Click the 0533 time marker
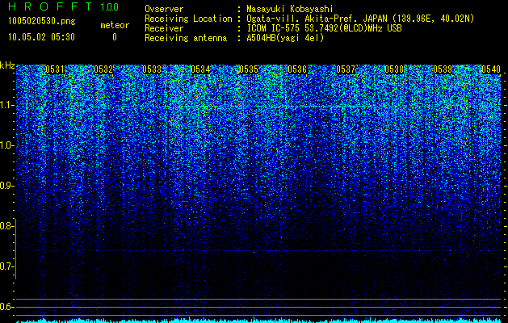Screen dimensions: 508x323 tap(152, 69)
